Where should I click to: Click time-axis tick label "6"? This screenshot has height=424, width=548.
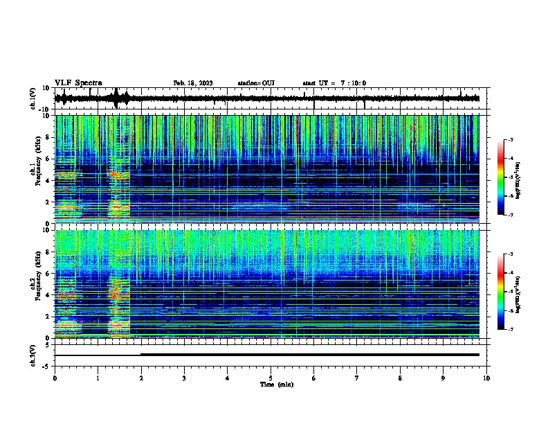pos(314,378)
